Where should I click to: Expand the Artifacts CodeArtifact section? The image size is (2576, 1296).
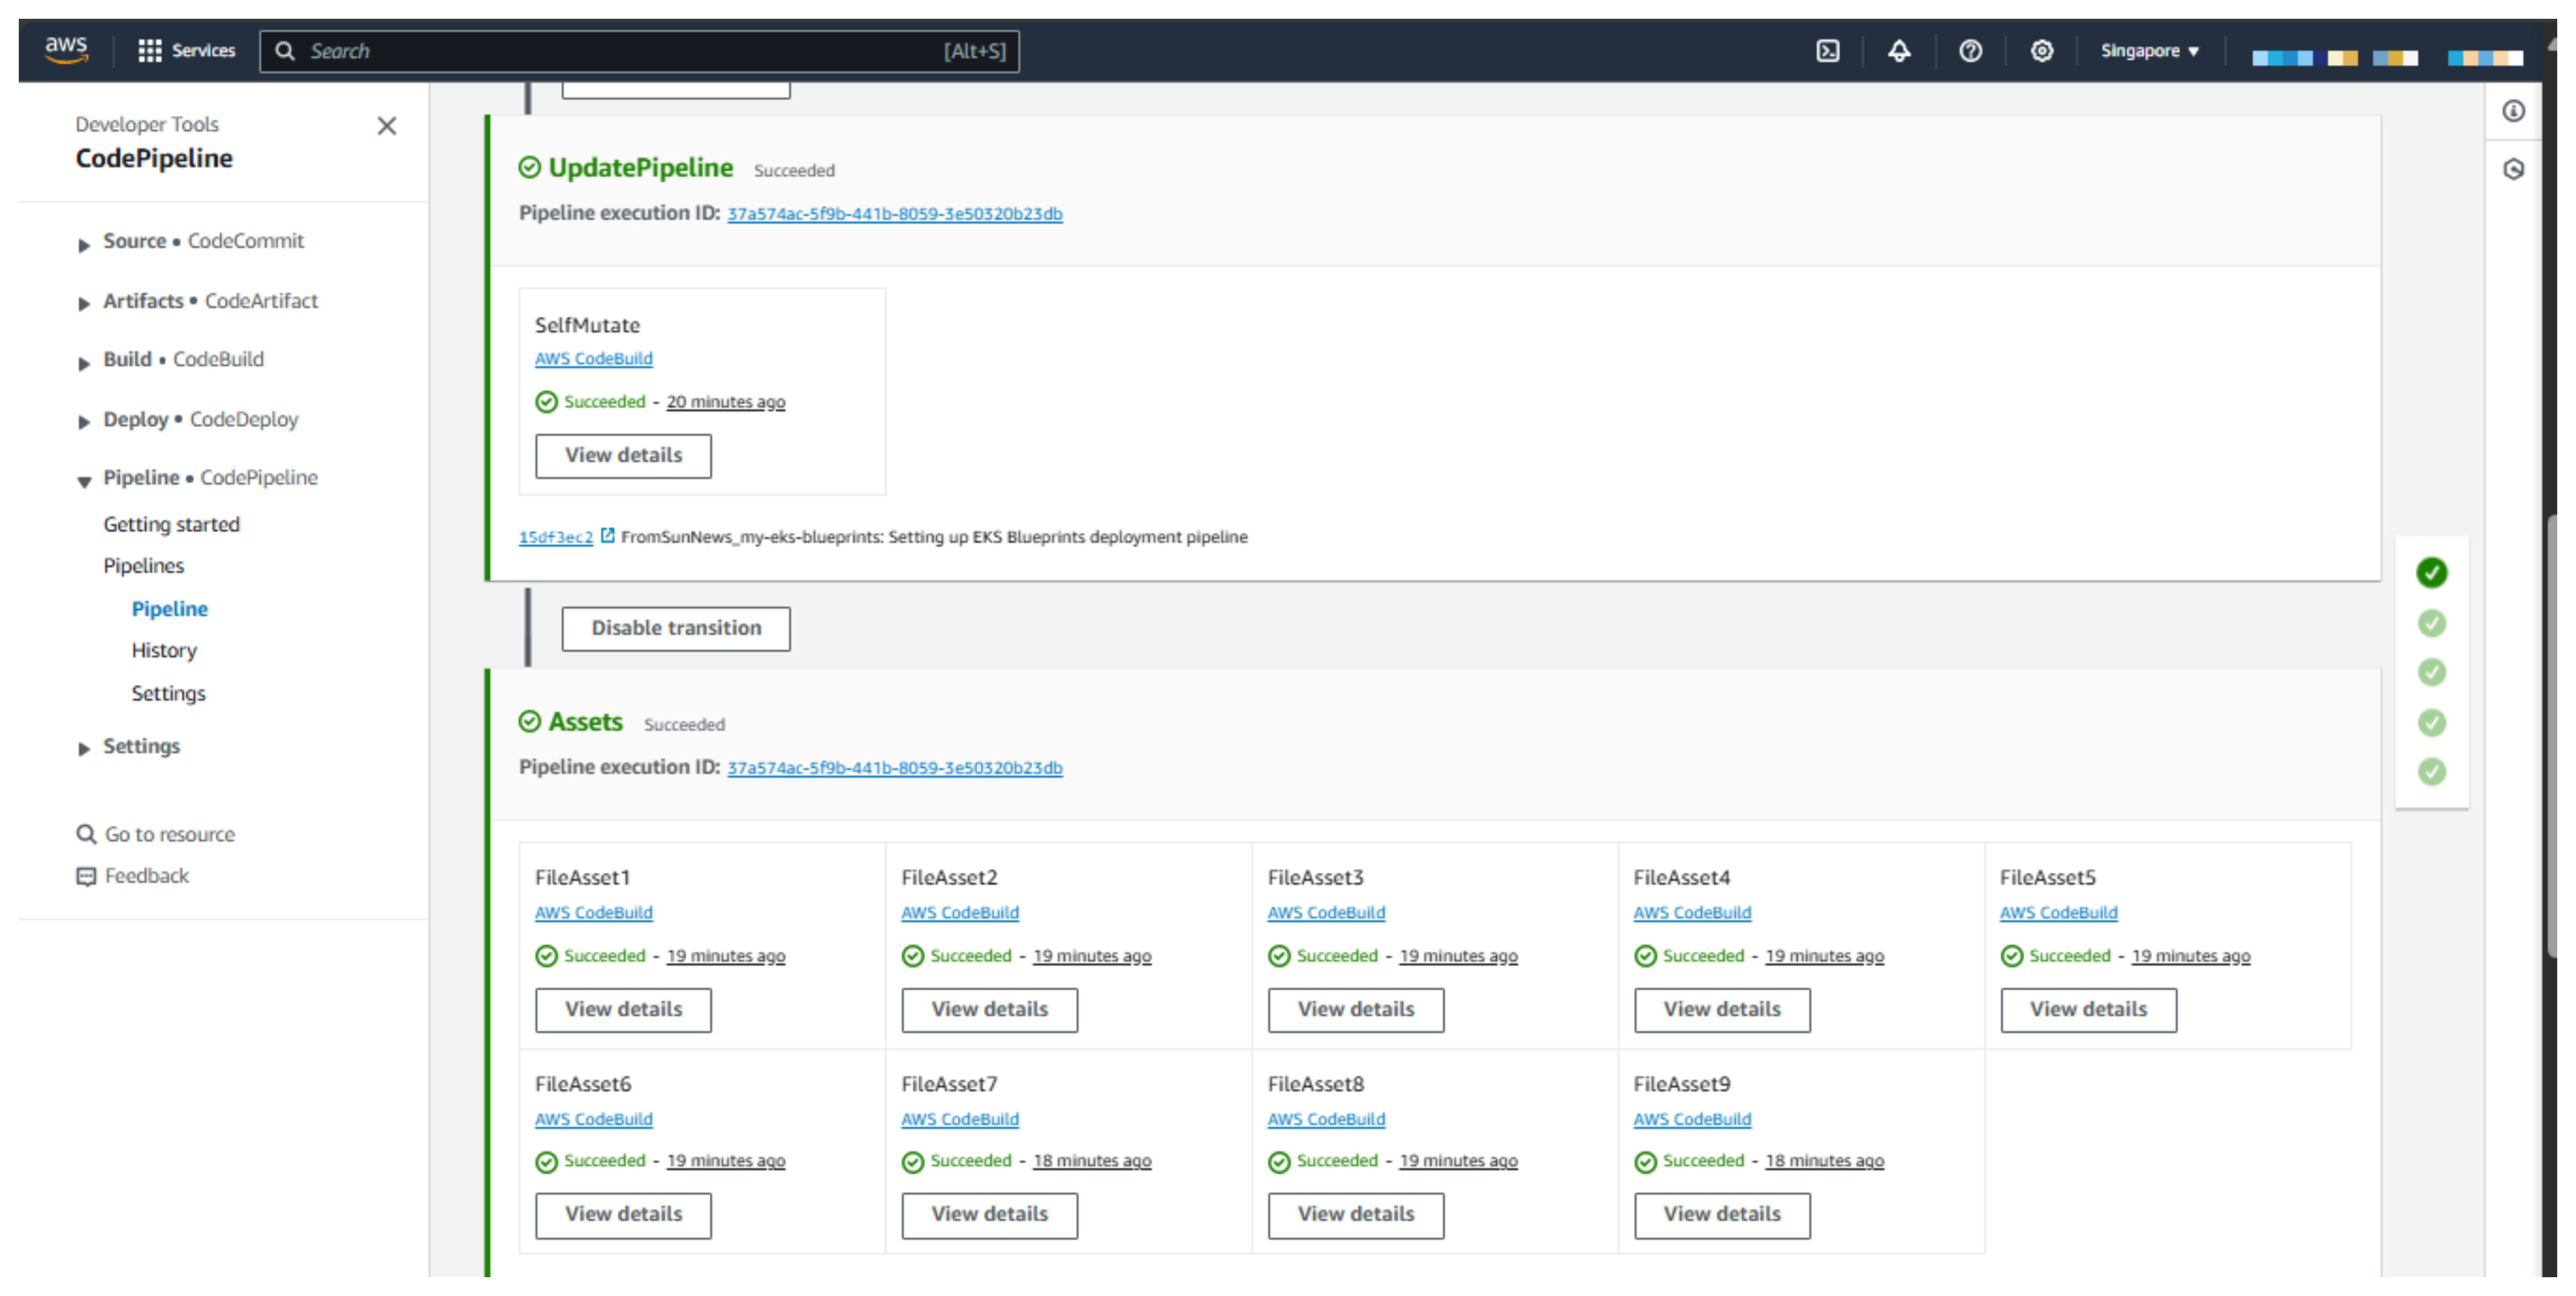point(84,304)
